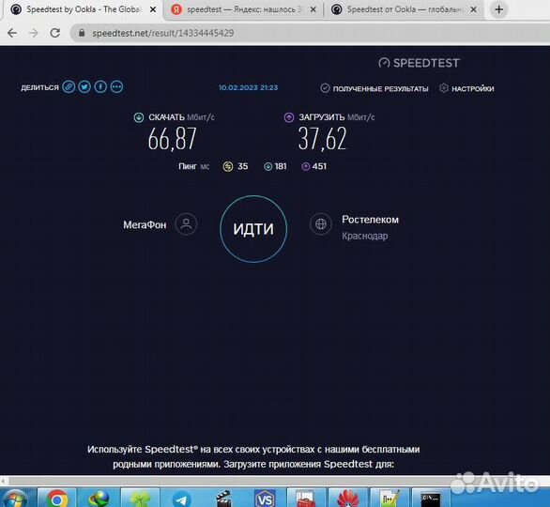Click the ЗАГРУЗИТЬ upload arrow icon
This screenshot has width=550, height=507.
coord(289,117)
